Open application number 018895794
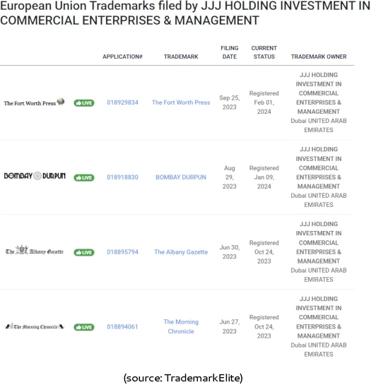 click(x=122, y=252)
